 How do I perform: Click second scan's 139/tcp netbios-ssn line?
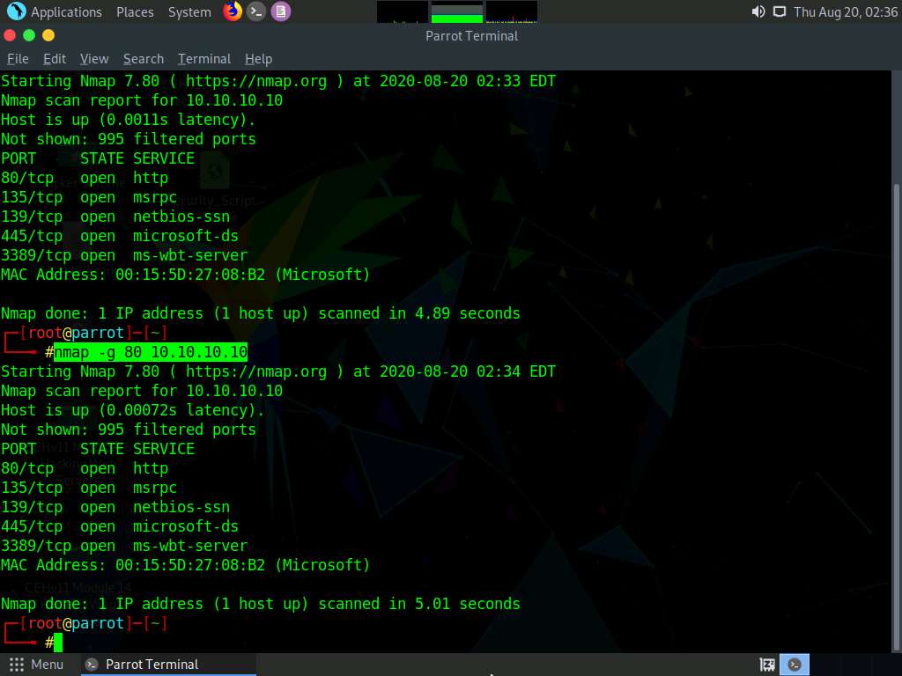pos(115,507)
